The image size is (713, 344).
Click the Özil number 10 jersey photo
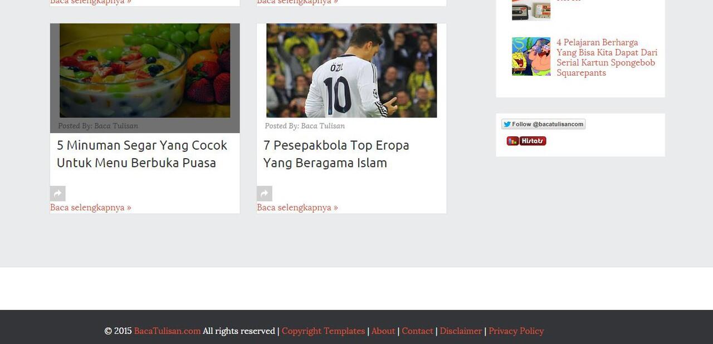coord(351,70)
